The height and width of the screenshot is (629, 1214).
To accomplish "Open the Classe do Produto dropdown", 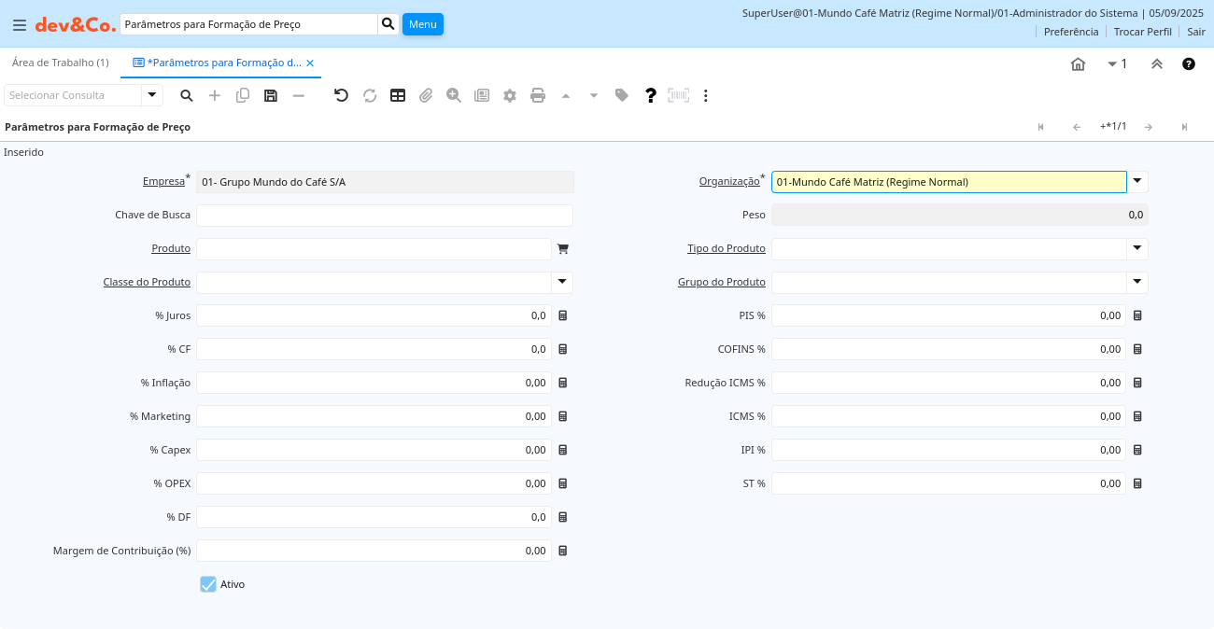I will pyautogui.click(x=562, y=282).
